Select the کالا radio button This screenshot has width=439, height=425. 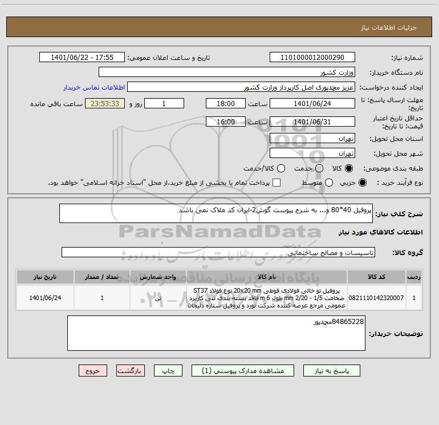349,168
